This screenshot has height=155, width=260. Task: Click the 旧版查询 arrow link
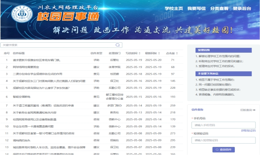point(248,110)
